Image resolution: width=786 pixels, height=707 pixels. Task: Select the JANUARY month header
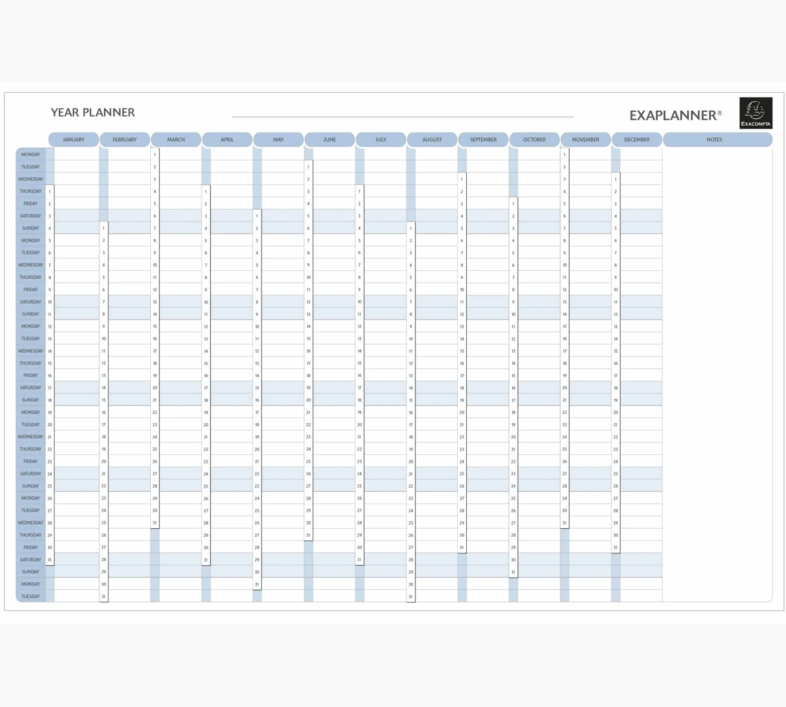tap(74, 140)
